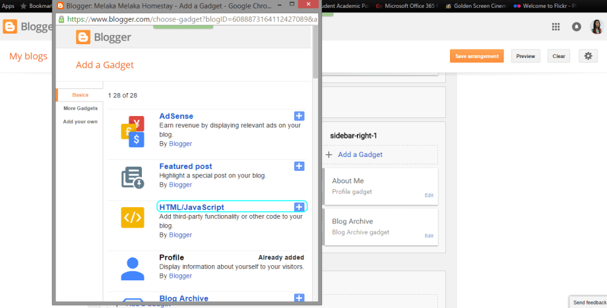
Task: Click the Send feedback button
Action: [x=590, y=303]
